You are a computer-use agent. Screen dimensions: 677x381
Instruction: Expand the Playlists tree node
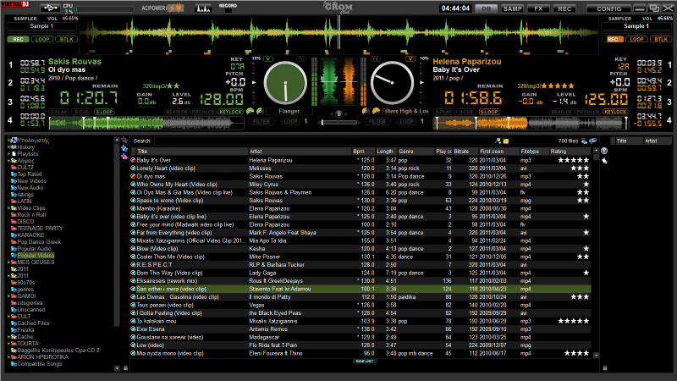(x=8, y=154)
